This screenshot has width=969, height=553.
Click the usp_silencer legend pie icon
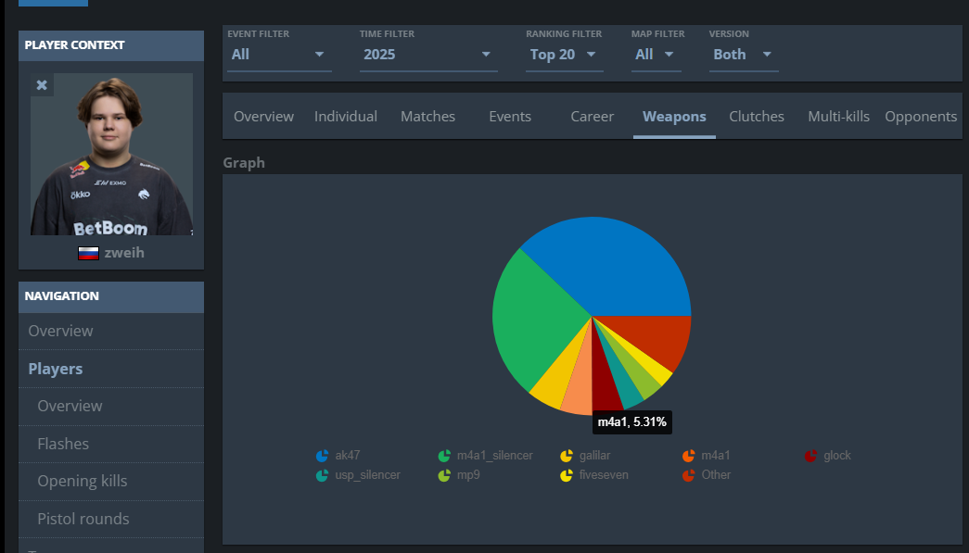point(322,475)
